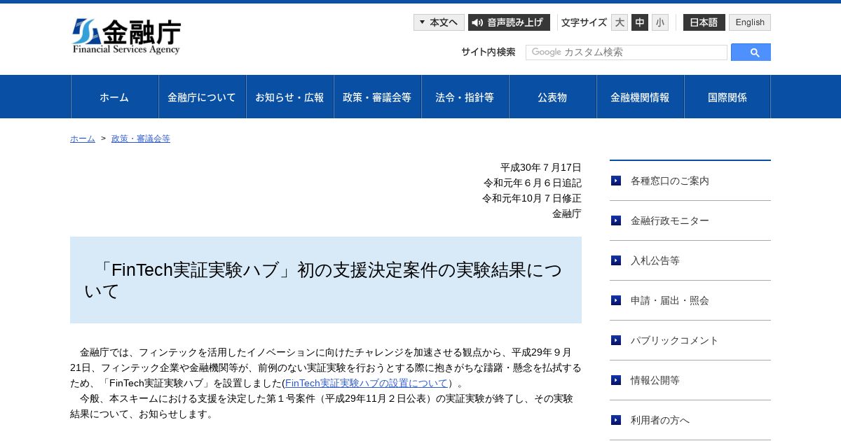
Task: Click the Financial Services Agency logo
Action: 126,36
